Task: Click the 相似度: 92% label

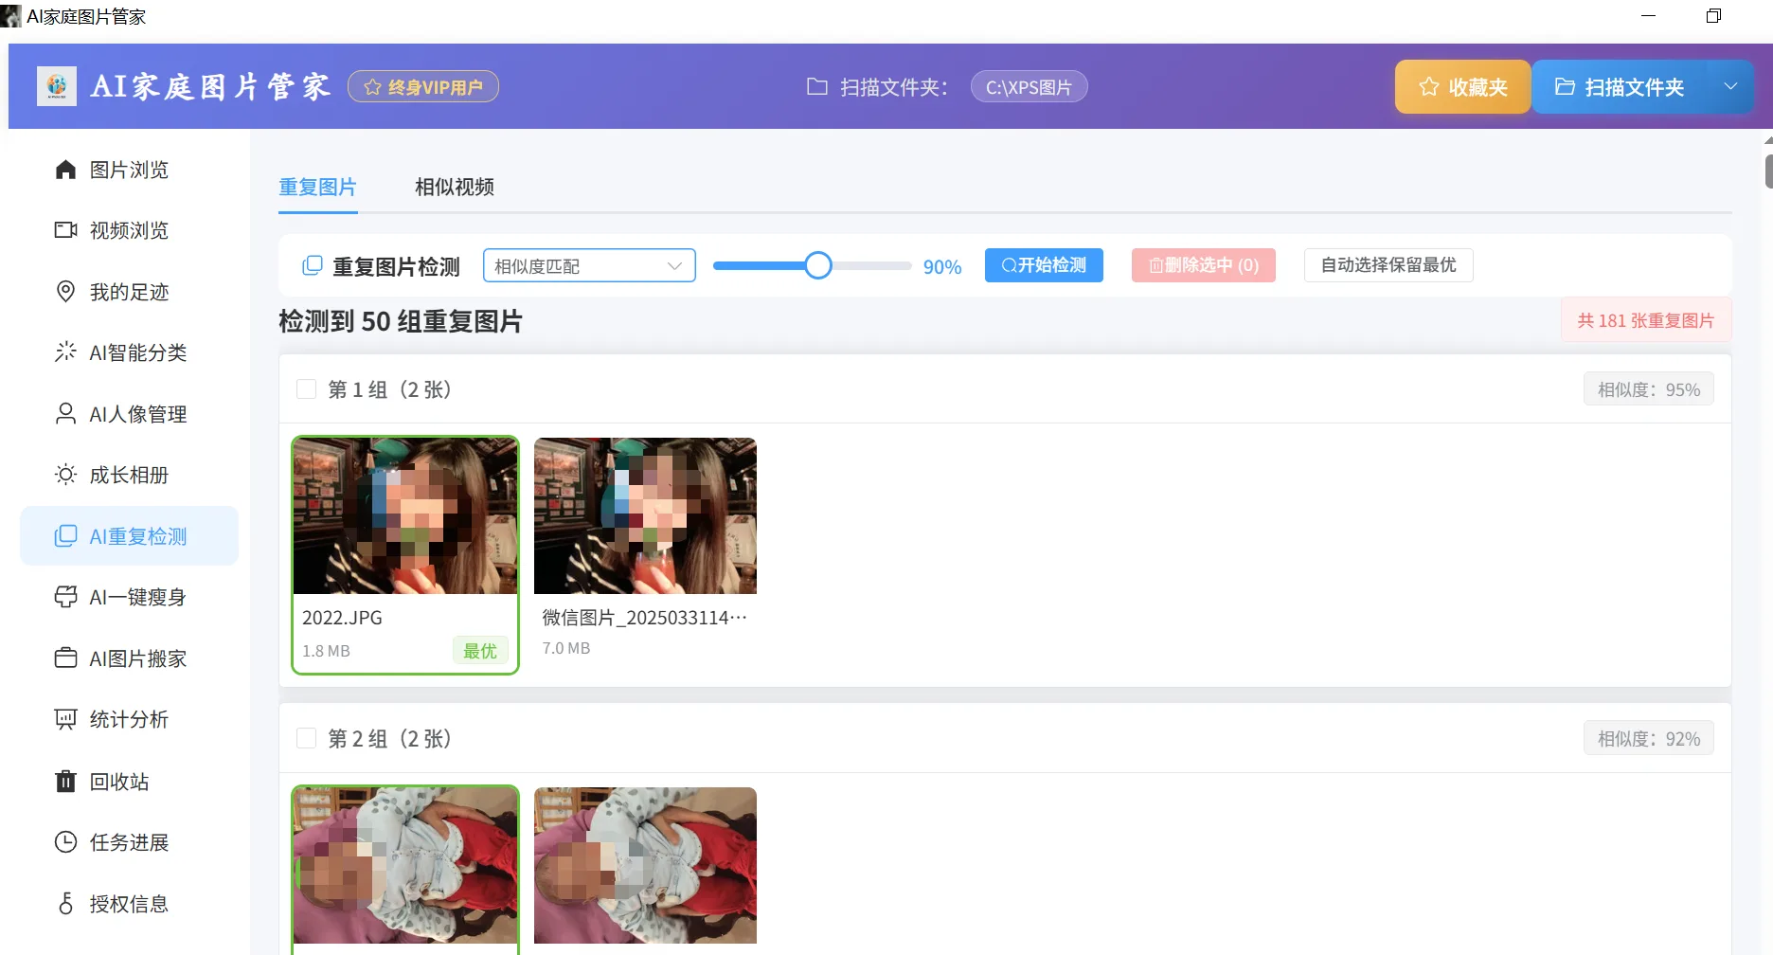Action: pos(1649,738)
